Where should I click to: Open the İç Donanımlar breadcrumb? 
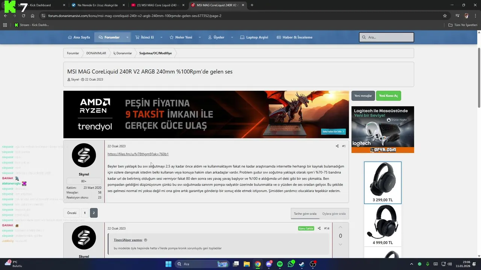click(123, 53)
